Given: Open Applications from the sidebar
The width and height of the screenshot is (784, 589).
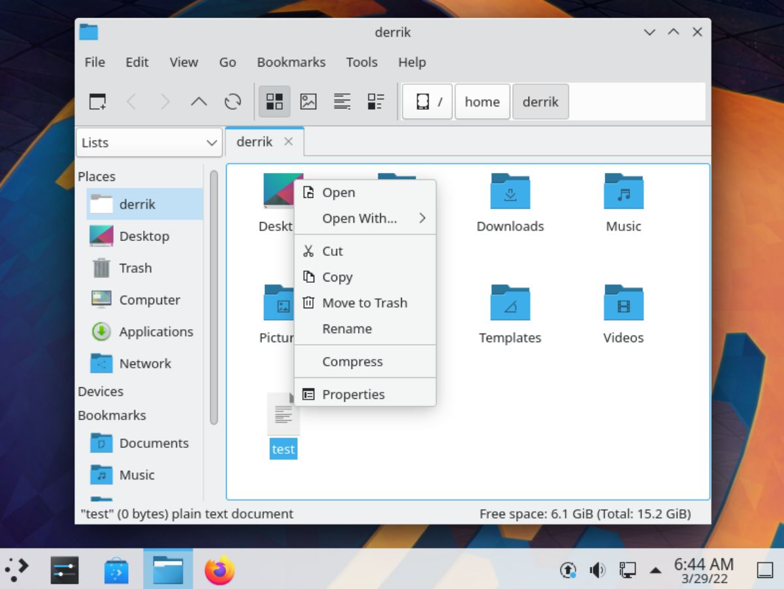Looking at the screenshot, I should click(x=155, y=332).
